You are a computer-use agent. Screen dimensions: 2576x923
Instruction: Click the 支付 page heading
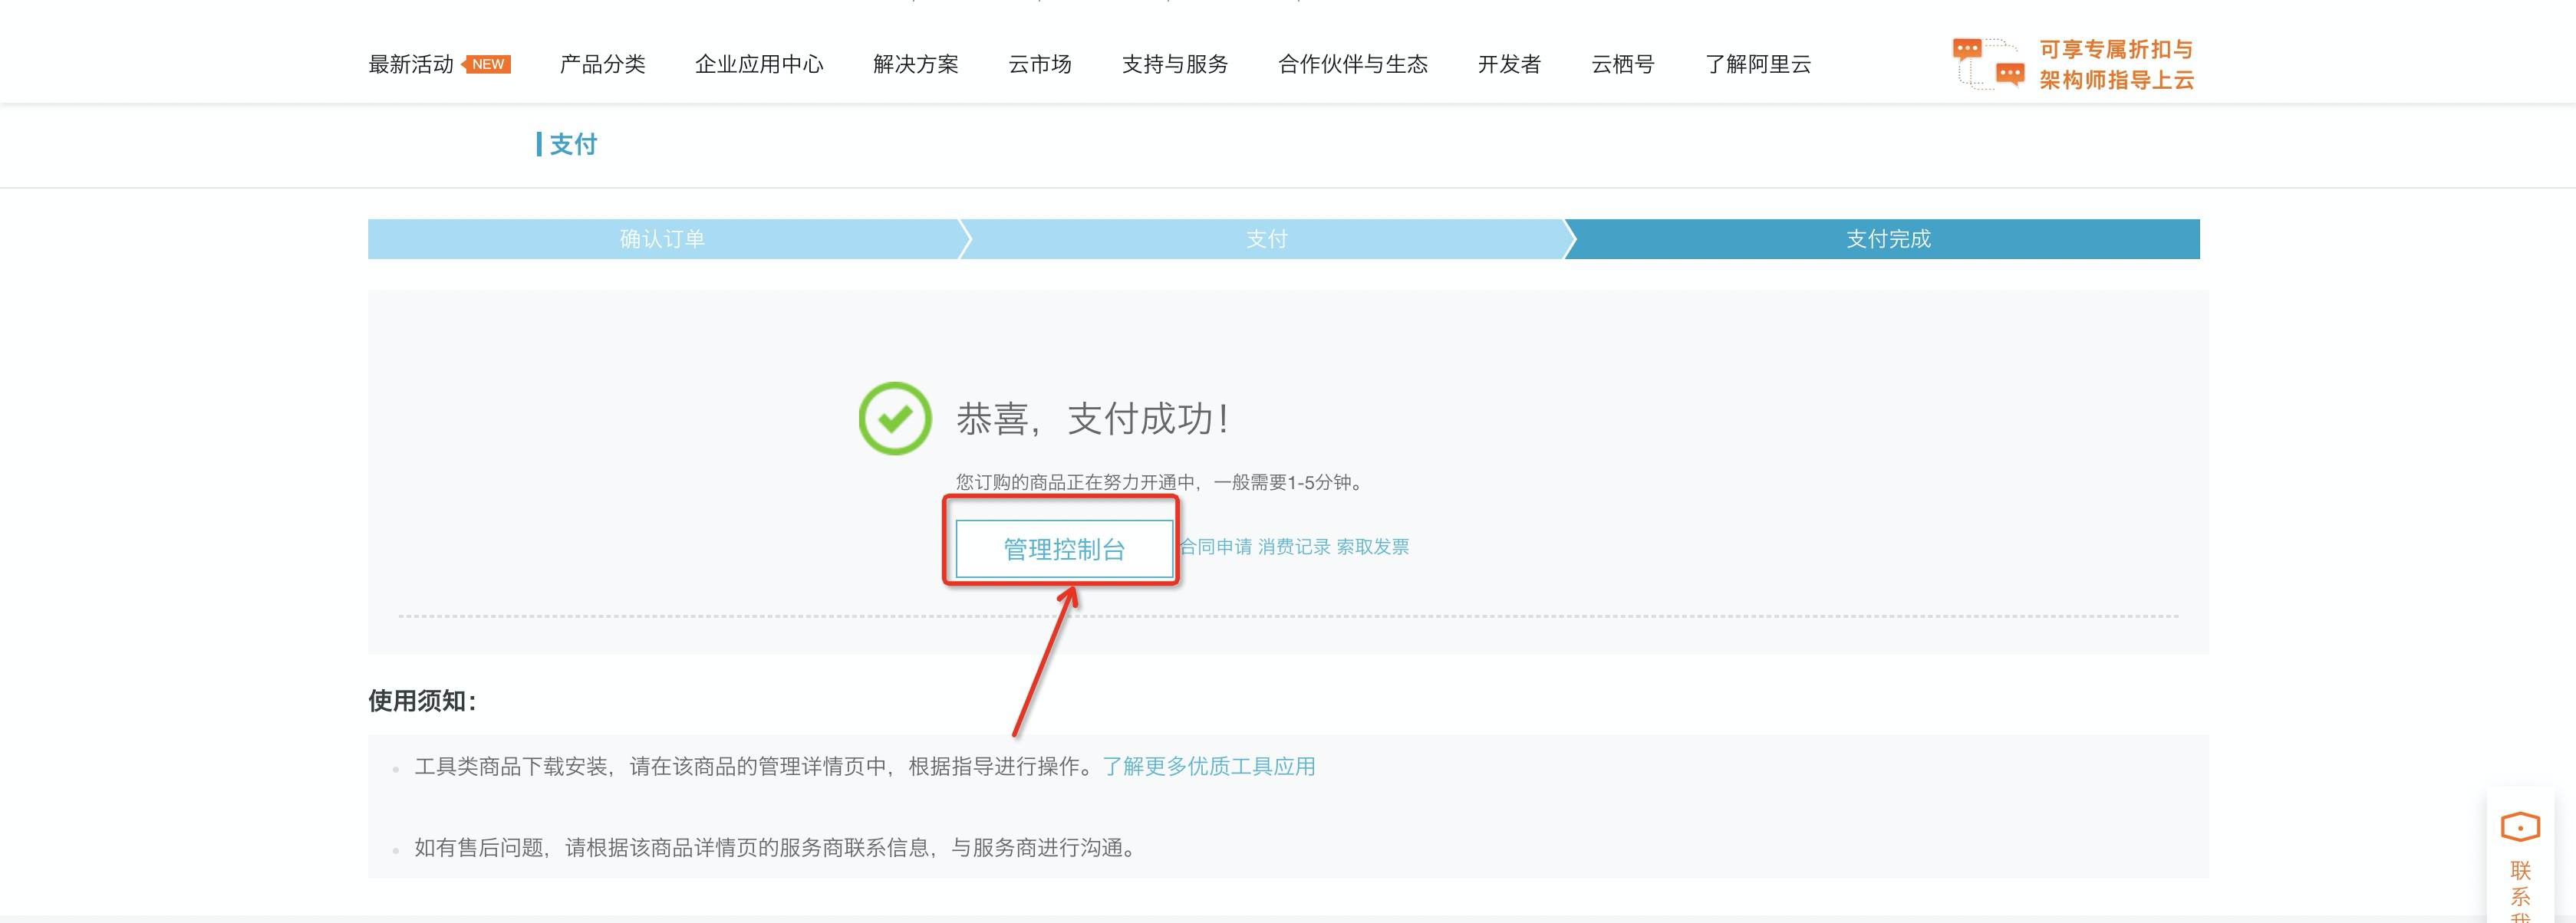pos(573,145)
